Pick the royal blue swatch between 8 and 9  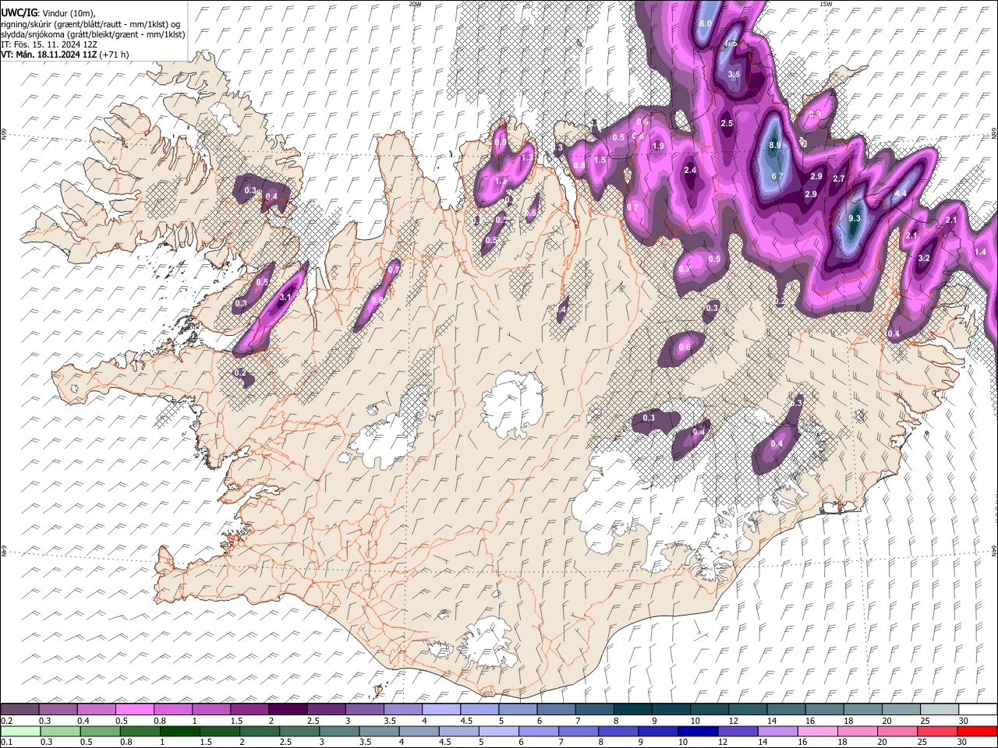(618, 732)
